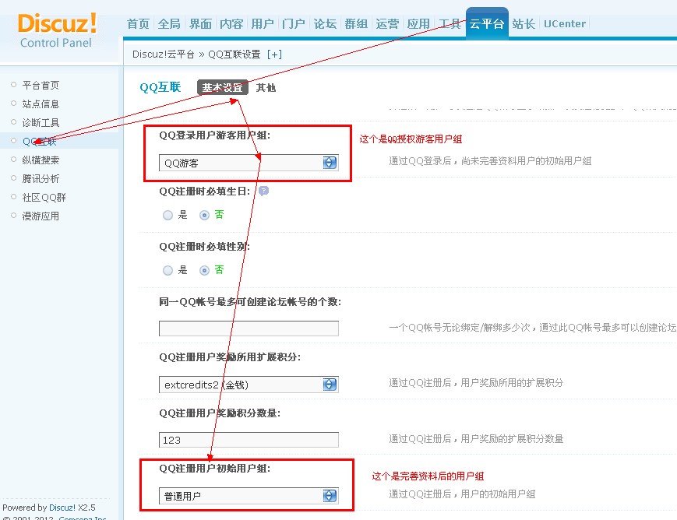Viewport: 677px width, 520px height.
Task: Open the 界面 menu tab
Action: tap(200, 23)
